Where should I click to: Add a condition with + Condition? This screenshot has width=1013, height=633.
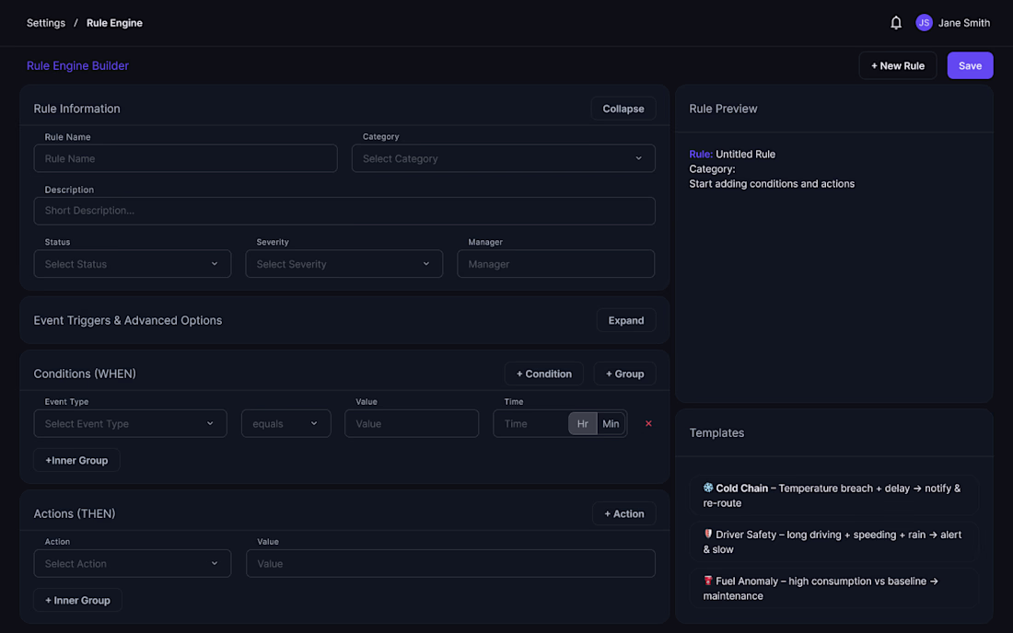pos(543,374)
